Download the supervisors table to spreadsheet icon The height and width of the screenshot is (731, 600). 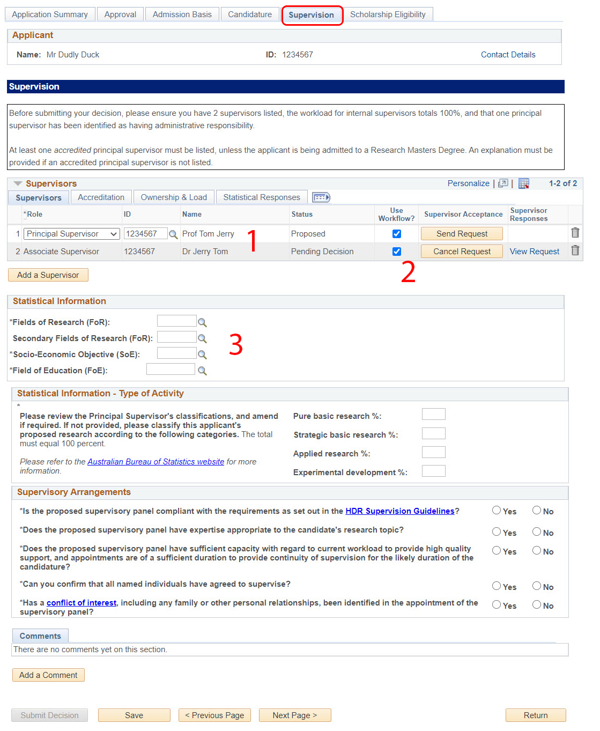click(523, 183)
